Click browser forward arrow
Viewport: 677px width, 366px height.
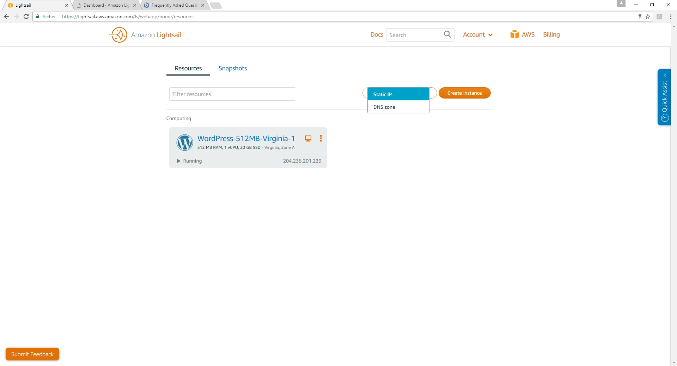pos(16,17)
